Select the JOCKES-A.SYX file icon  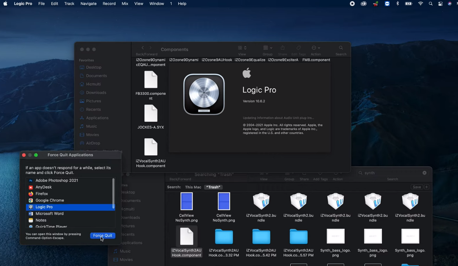pos(151,114)
